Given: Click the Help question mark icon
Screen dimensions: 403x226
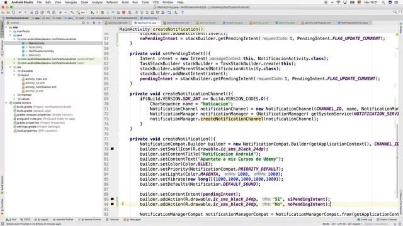Looking at the screenshot, I should coord(183,13).
